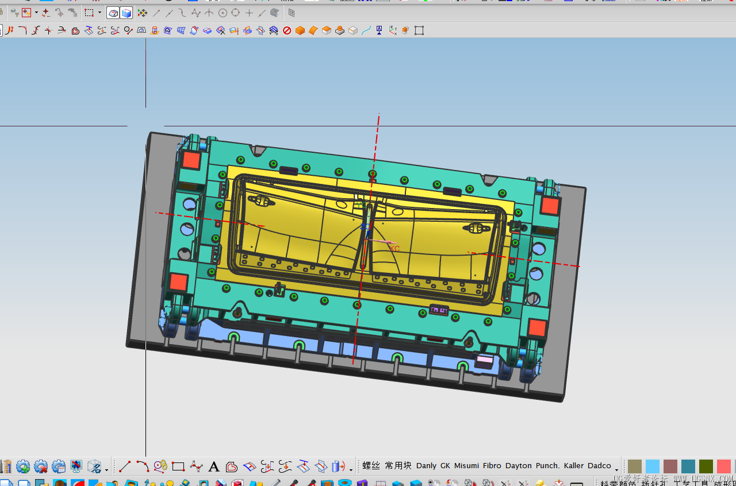This screenshot has width=736, height=486.
Task: Expand dropdown after revolve icon in bottom toolbar
Action: coord(351,469)
